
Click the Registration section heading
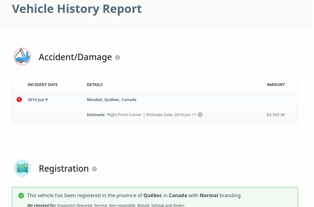(x=64, y=169)
